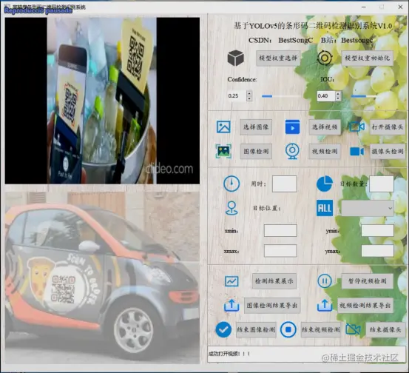Pause with 暂停视频检测 button
Screen dimensions: 409x373
(368, 281)
